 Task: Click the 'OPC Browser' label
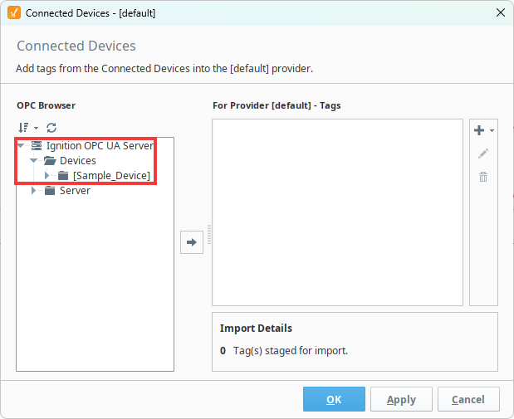[47, 105]
